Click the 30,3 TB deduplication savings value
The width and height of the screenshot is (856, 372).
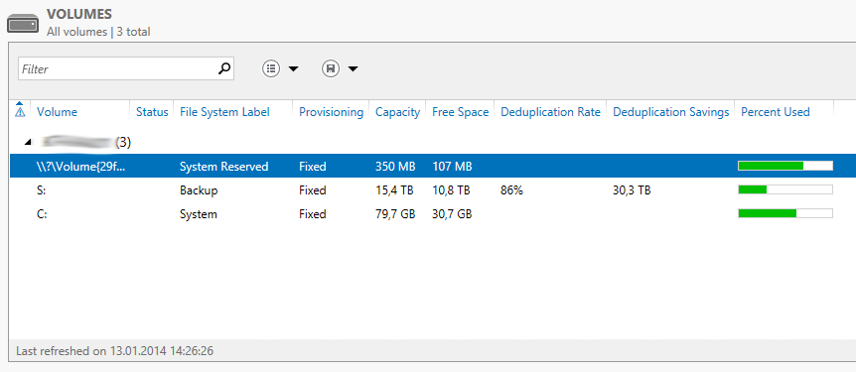coord(632,190)
